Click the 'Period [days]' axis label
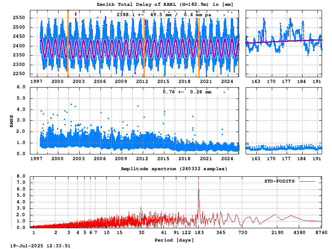Screen dimensions: 332x249 pyautogui.click(x=174, y=240)
